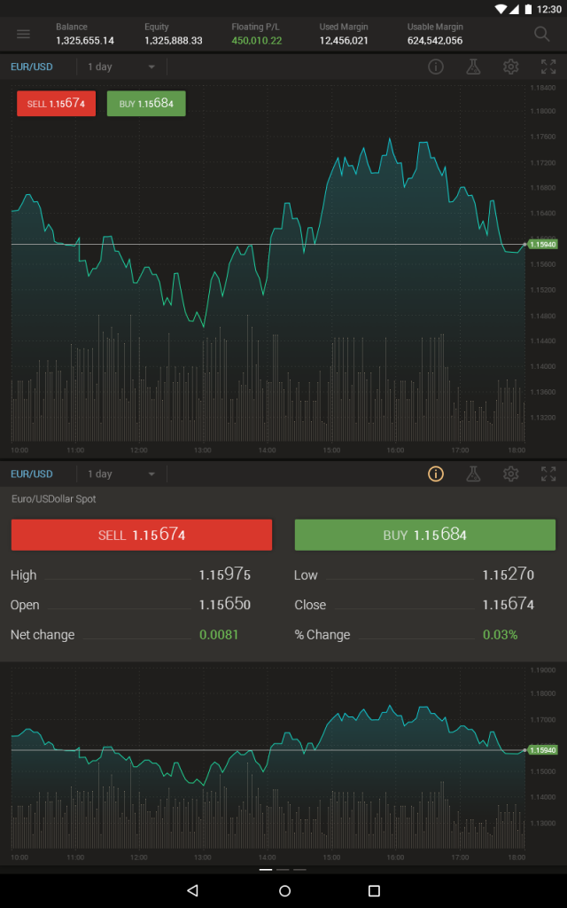This screenshot has height=908, width=567.
Task: Tap the 1.15940 price marker on the chart axis
Action: [543, 244]
